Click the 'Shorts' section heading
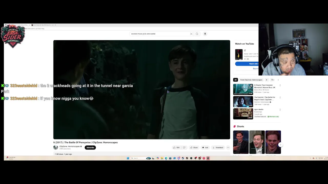This screenshot has height=184, width=328. point(240,126)
